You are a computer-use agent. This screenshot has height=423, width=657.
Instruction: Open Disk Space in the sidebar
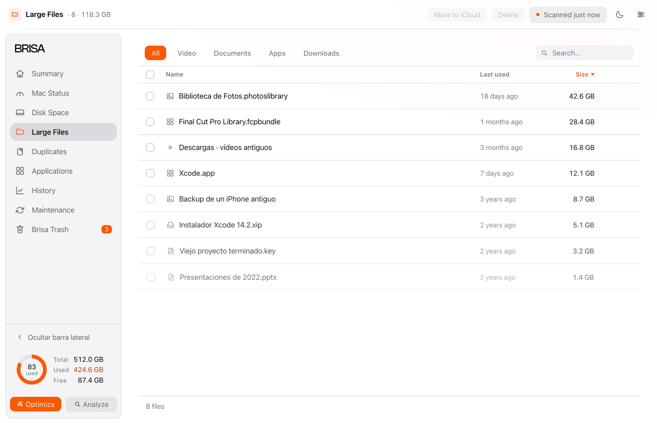pyautogui.click(x=63, y=113)
